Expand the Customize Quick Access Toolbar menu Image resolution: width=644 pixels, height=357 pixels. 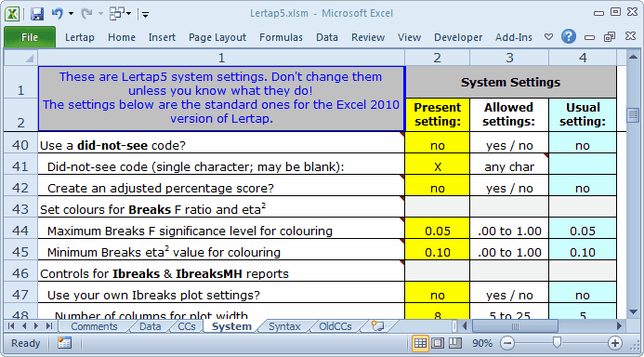click(145, 15)
